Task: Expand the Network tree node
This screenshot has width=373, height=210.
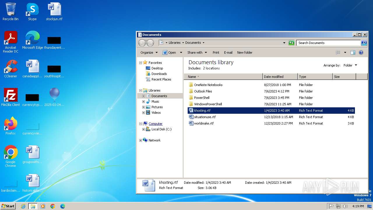Action: pyautogui.click(x=140, y=140)
